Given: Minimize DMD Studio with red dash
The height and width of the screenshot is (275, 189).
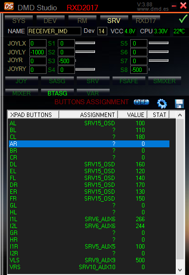Looking at the screenshot, I should (174, 6).
